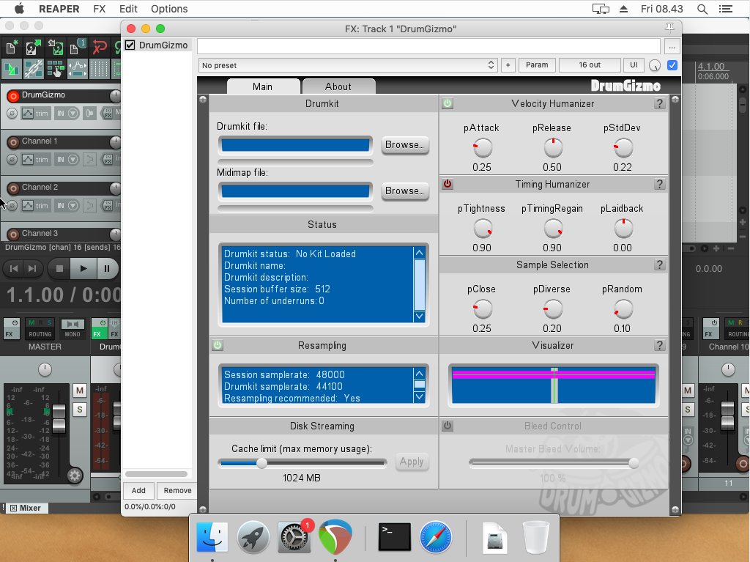Select the Main tab in DrumGizmo
This screenshot has width=750, height=562.
pyautogui.click(x=263, y=86)
